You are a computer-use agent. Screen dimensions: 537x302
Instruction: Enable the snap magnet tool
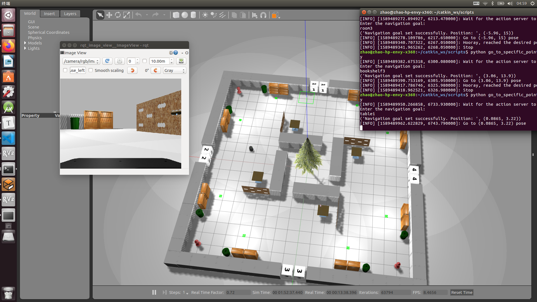click(x=263, y=15)
